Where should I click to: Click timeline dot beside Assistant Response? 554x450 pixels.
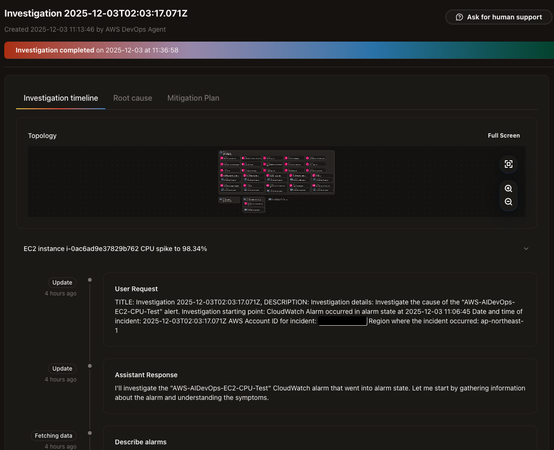pos(90,366)
